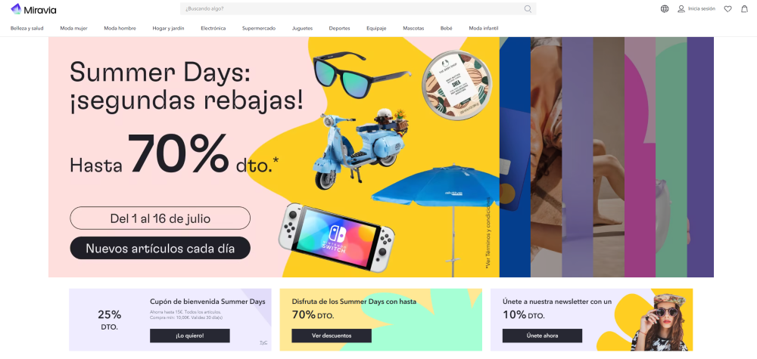
Task: Click the 'Únete ahora' newsletter button
Action: pos(542,336)
